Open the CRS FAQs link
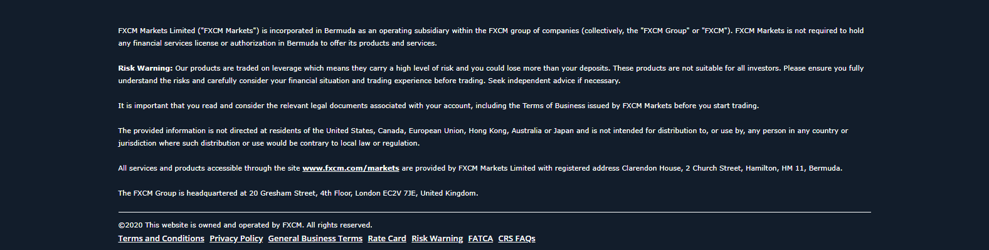The image size is (989, 250). [x=517, y=239]
